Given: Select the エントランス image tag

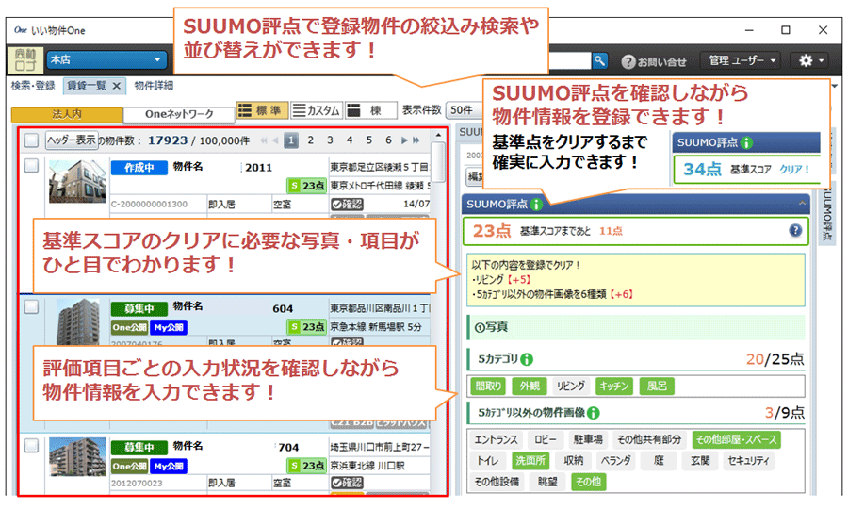Looking at the screenshot, I should [497, 439].
